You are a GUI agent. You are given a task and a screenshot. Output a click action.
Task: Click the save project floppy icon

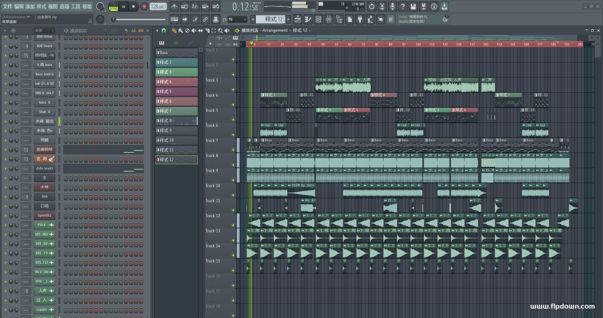coord(413,7)
